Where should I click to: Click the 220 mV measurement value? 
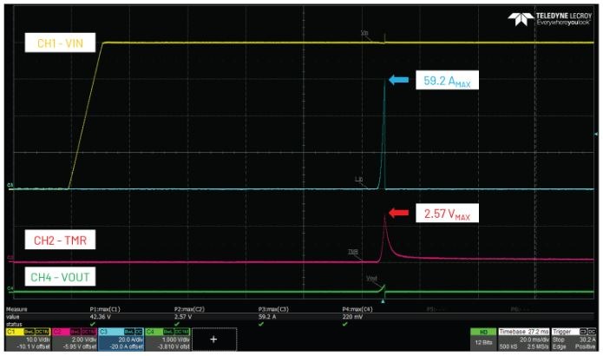tap(352, 317)
